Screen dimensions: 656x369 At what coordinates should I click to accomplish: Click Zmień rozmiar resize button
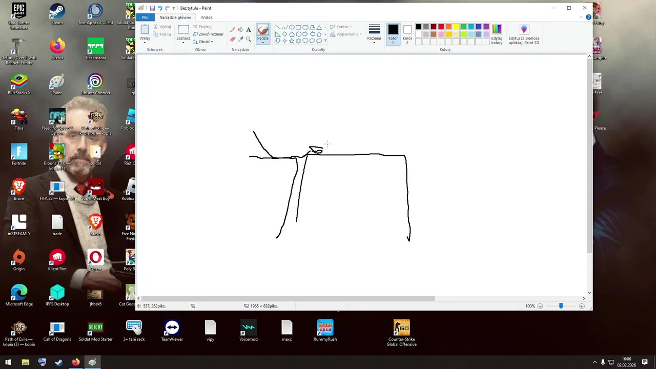click(208, 34)
